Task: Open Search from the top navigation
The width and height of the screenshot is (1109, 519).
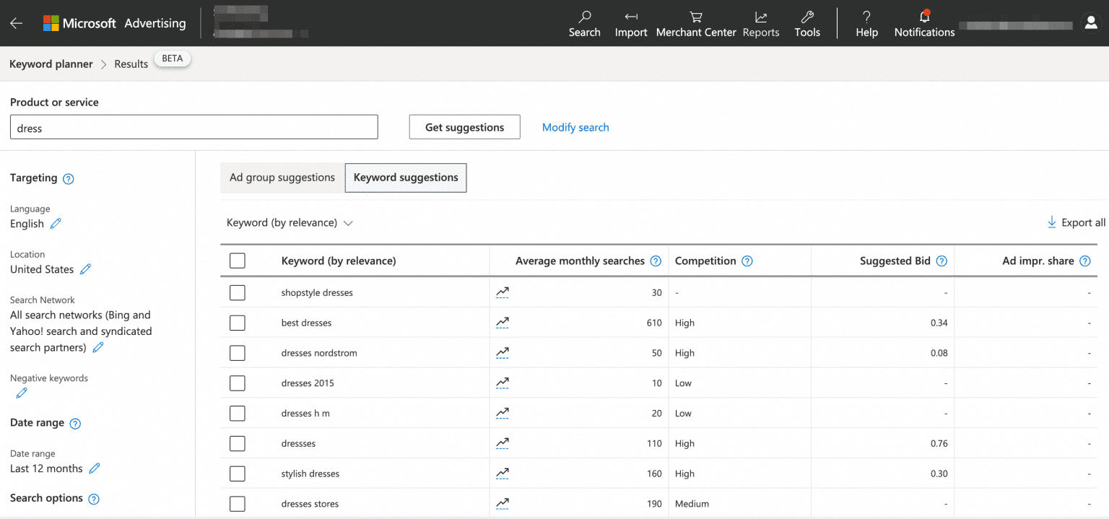Action: pyautogui.click(x=584, y=23)
